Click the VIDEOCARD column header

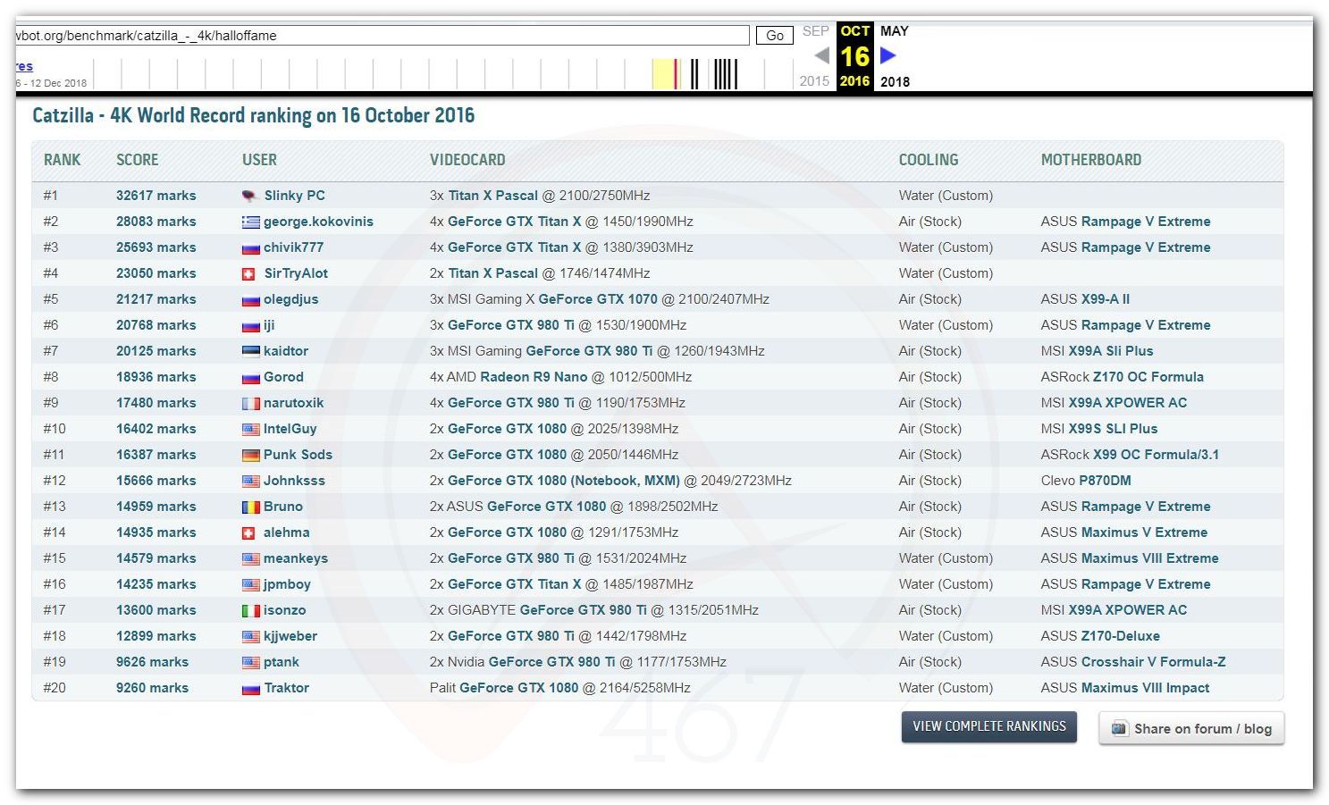(x=467, y=160)
